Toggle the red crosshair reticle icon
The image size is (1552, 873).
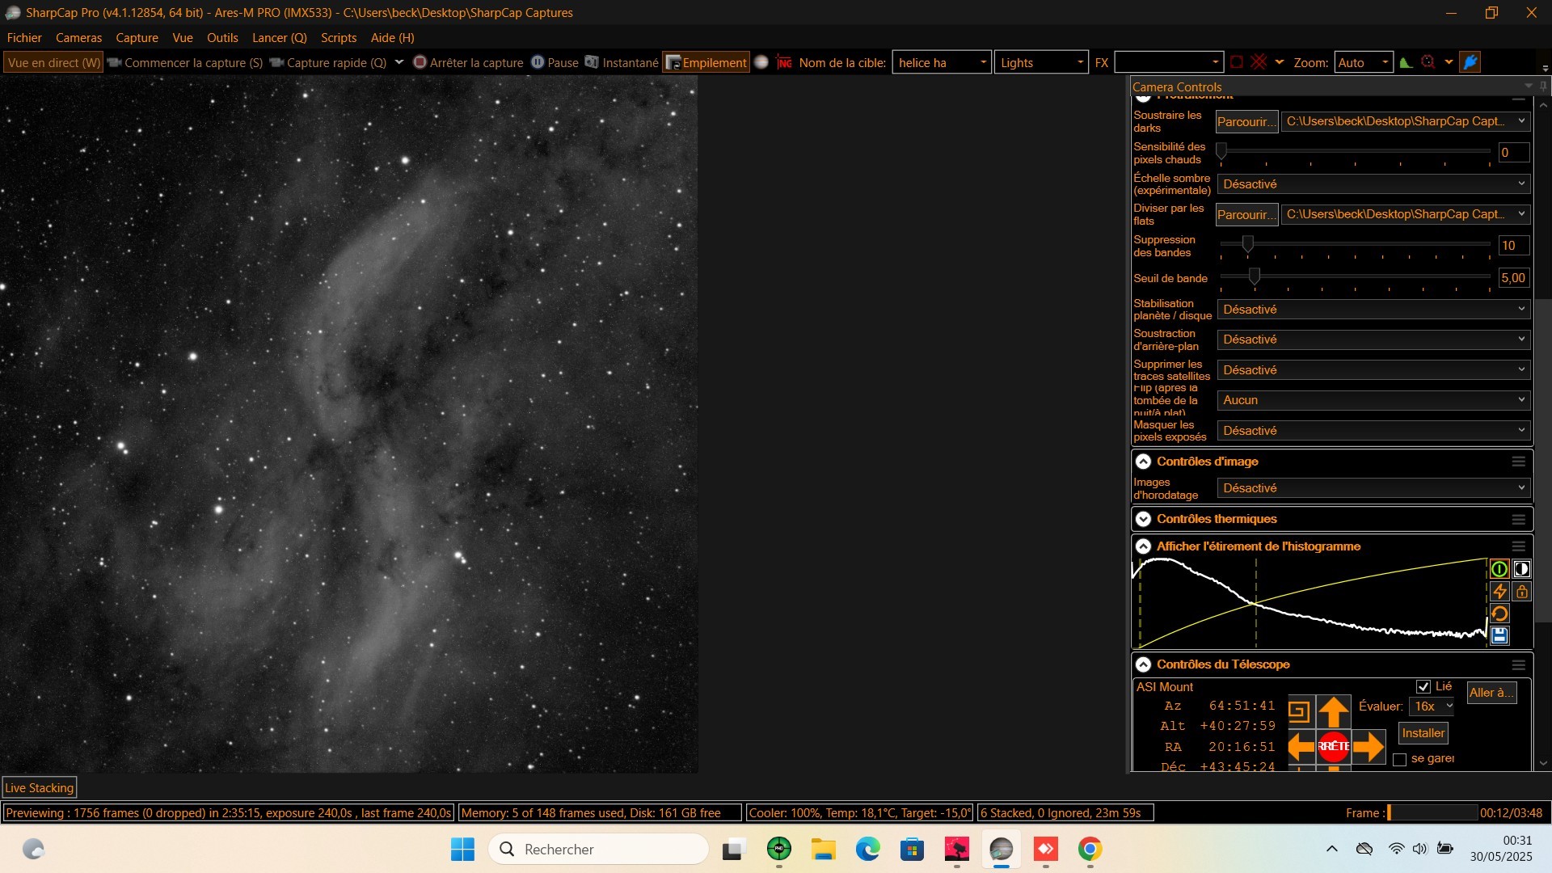tap(1259, 62)
